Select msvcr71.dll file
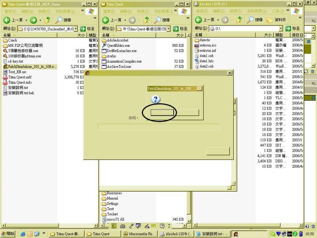 point(113,219)
